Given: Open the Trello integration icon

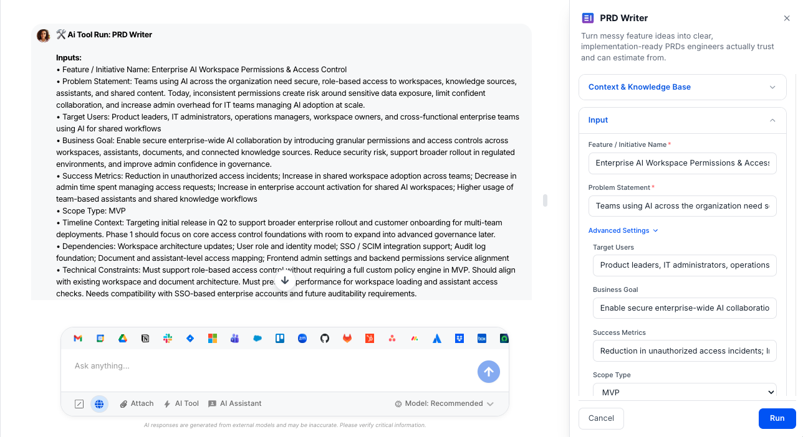Looking at the screenshot, I should pos(280,339).
